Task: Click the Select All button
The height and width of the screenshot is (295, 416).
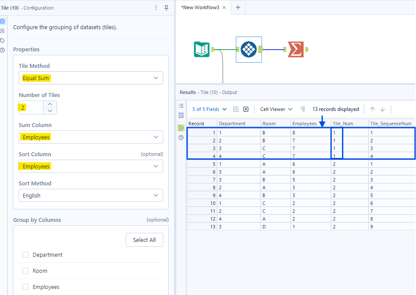Action: pyautogui.click(x=144, y=240)
